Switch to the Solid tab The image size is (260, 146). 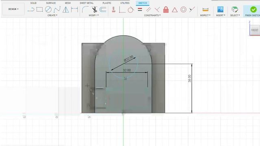pos(33,3)
